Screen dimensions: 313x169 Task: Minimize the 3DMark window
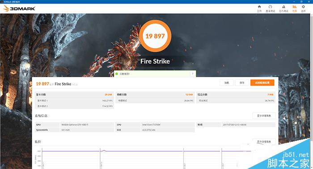pos(294,2)
